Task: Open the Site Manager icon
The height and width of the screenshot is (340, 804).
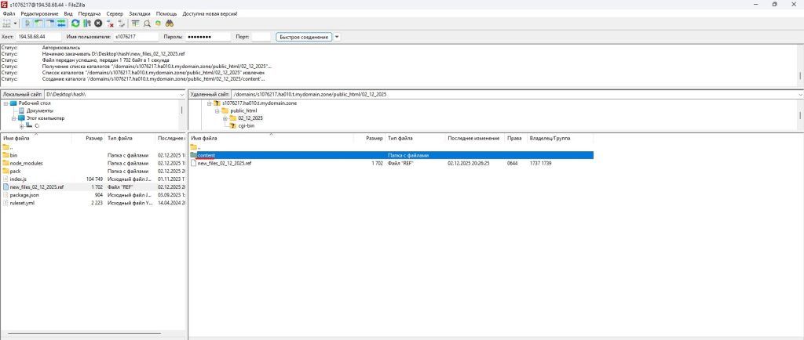Action: pyautogui.click(x=8, y=24)
